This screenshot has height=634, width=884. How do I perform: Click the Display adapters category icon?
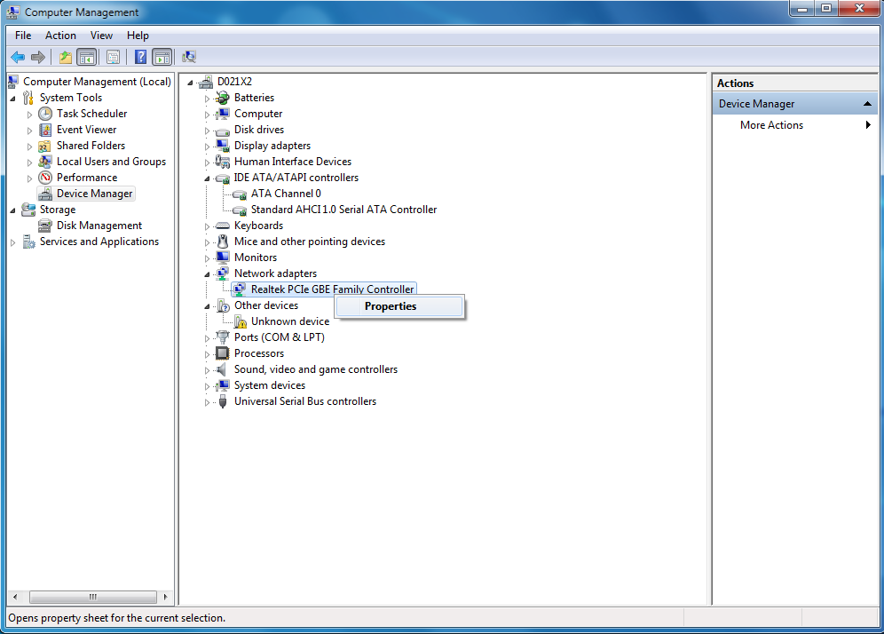click(223, 146)
